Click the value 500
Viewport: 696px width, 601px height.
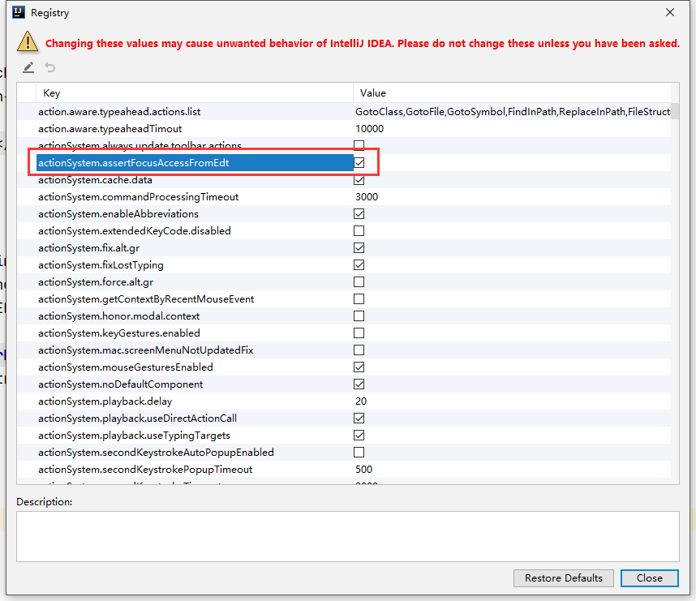coord(363,470)
